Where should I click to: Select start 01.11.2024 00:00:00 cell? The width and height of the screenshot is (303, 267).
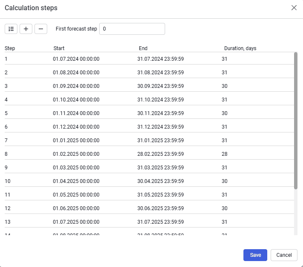(76, 113)
